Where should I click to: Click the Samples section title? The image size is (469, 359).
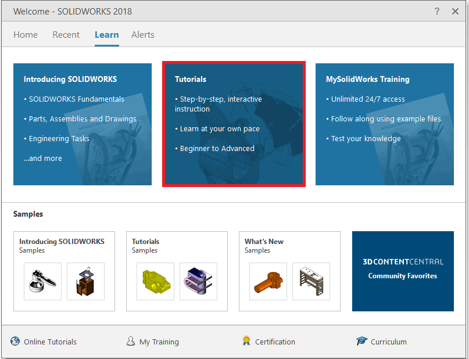(x=28, y=214)
